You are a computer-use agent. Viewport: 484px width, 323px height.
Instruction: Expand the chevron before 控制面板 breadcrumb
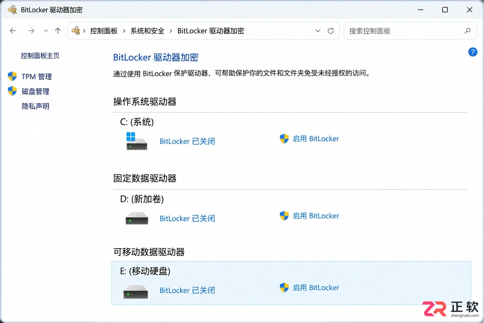[x=84, y=31]
